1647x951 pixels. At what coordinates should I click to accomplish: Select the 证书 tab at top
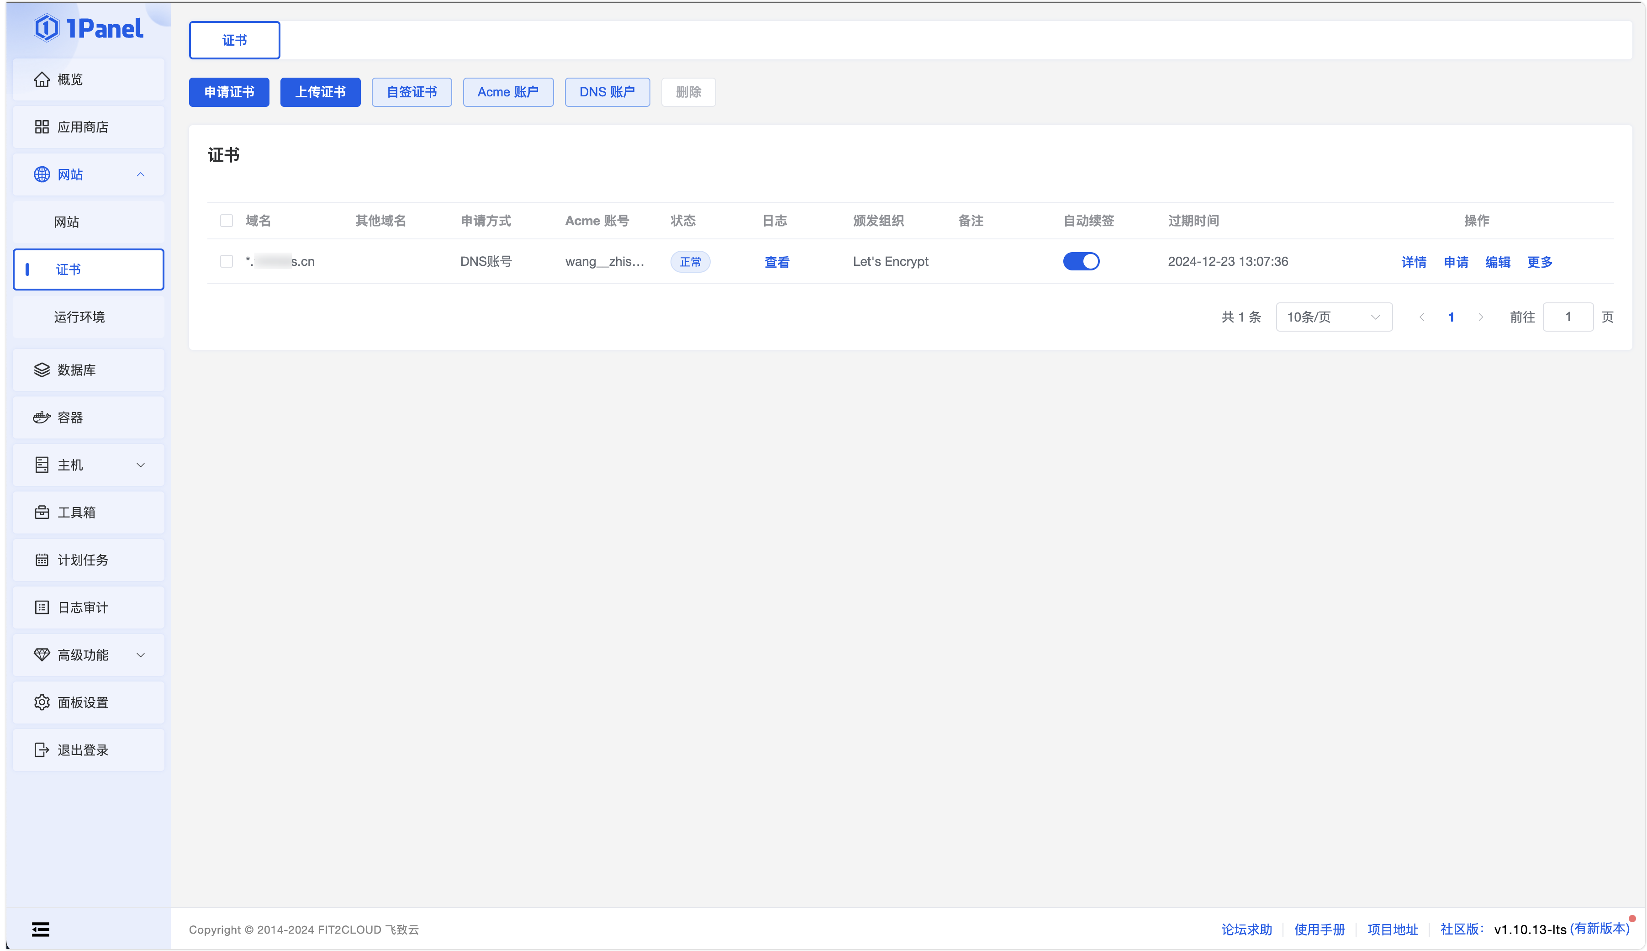(234, 41)
